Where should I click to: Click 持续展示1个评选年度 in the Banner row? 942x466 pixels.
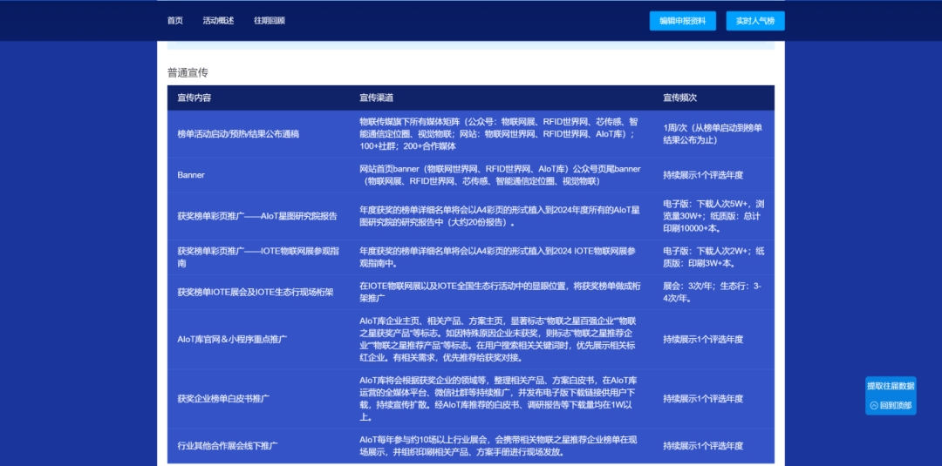tap(704, 175)
